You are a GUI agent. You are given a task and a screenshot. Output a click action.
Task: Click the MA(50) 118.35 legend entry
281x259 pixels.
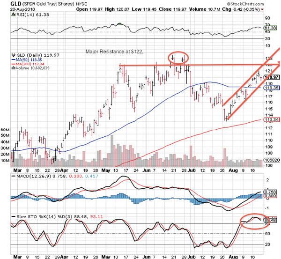[29, 60]
